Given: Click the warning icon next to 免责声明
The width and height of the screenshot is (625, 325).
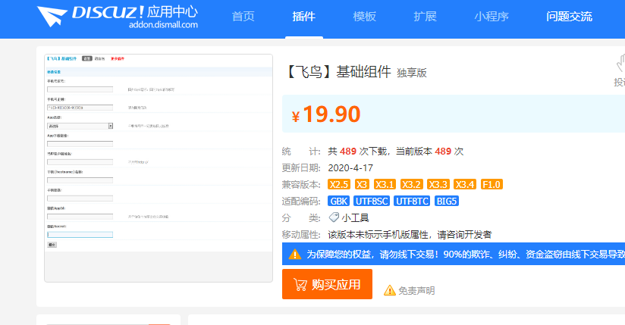Looking at the screenshot, I should (390, 290).
